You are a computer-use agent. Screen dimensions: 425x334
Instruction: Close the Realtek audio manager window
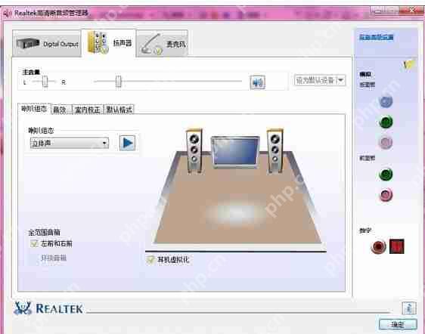[411, 11]
